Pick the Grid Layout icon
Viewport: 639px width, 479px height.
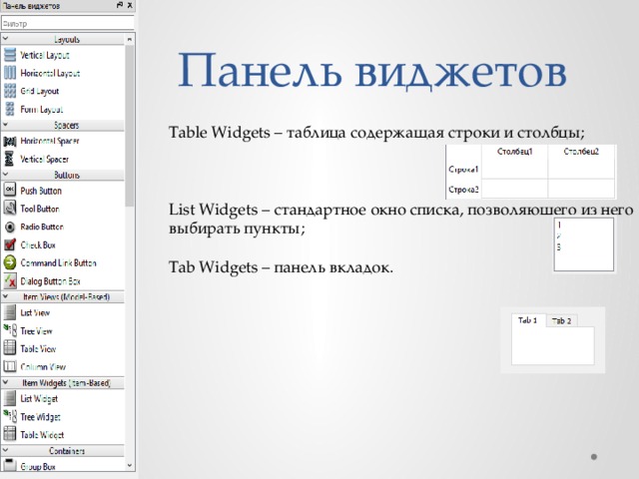(x=10, y=91)
